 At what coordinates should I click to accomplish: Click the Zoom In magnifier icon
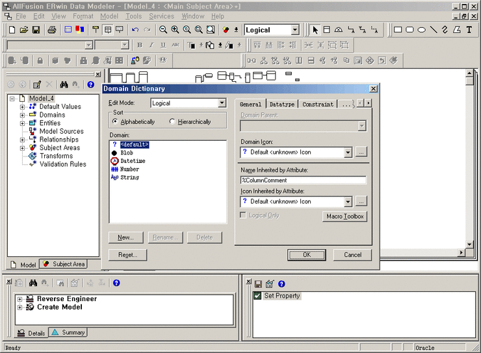175,30
